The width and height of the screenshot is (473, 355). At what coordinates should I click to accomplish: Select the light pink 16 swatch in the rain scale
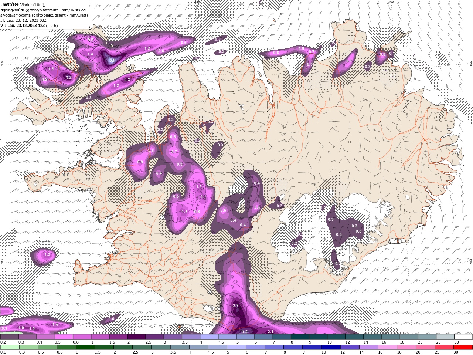click(x=388, y=347)
